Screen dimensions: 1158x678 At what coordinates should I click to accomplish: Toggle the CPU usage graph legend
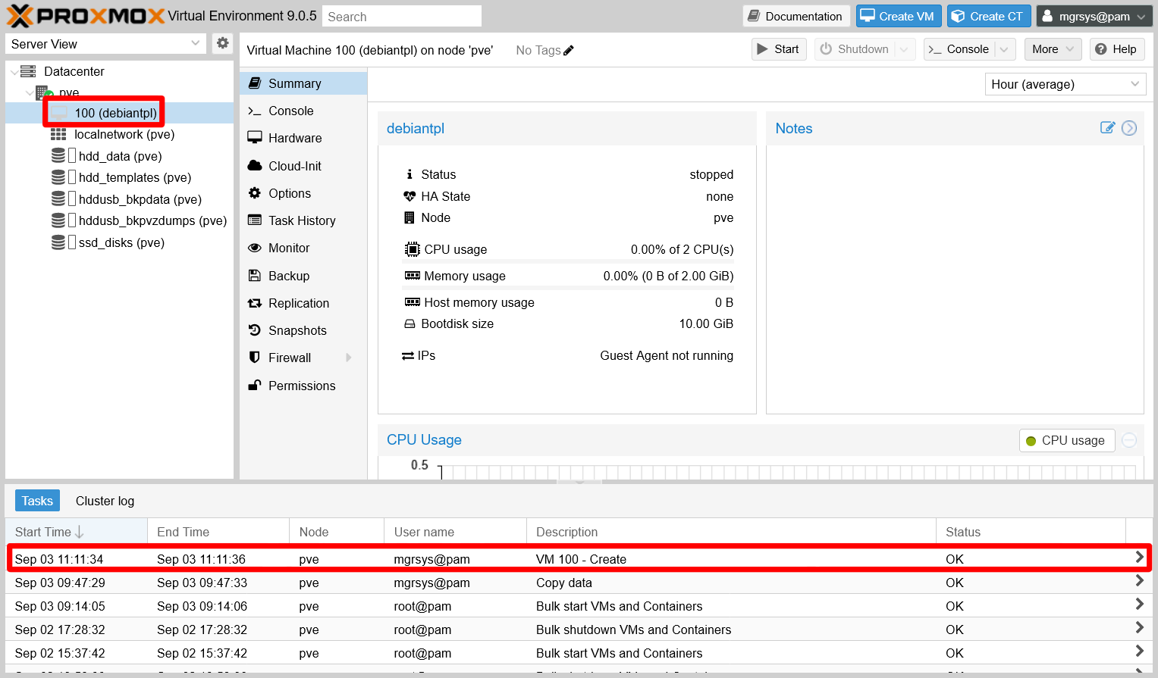[x=1065, y=440]
